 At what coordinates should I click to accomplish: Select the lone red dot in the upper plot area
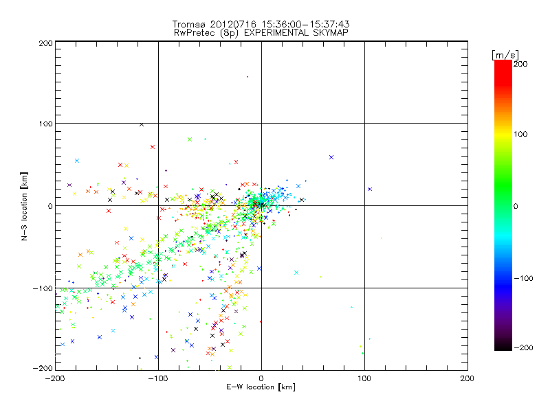pos(247,77)
